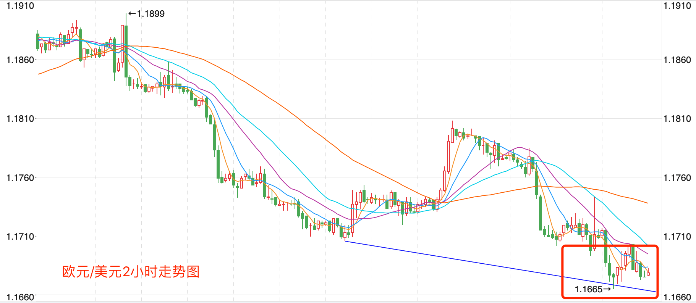Click the 1.1665 low price annotation
The image size is (696, 303).
(588, 289)
